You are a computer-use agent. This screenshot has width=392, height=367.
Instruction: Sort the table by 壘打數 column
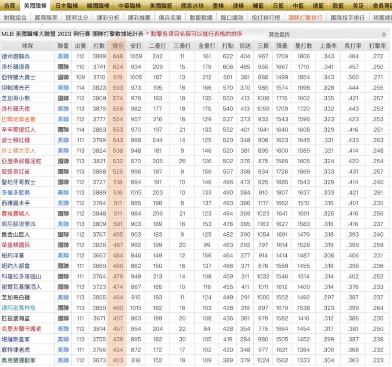[x=304, y=46]
